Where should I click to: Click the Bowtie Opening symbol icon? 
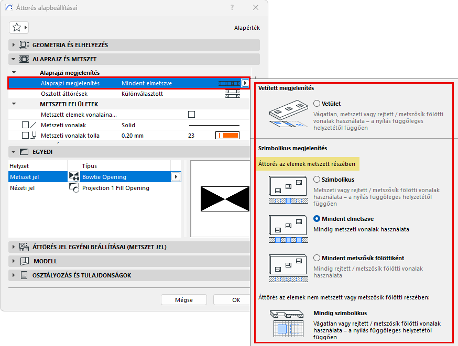tap(74, 177)
